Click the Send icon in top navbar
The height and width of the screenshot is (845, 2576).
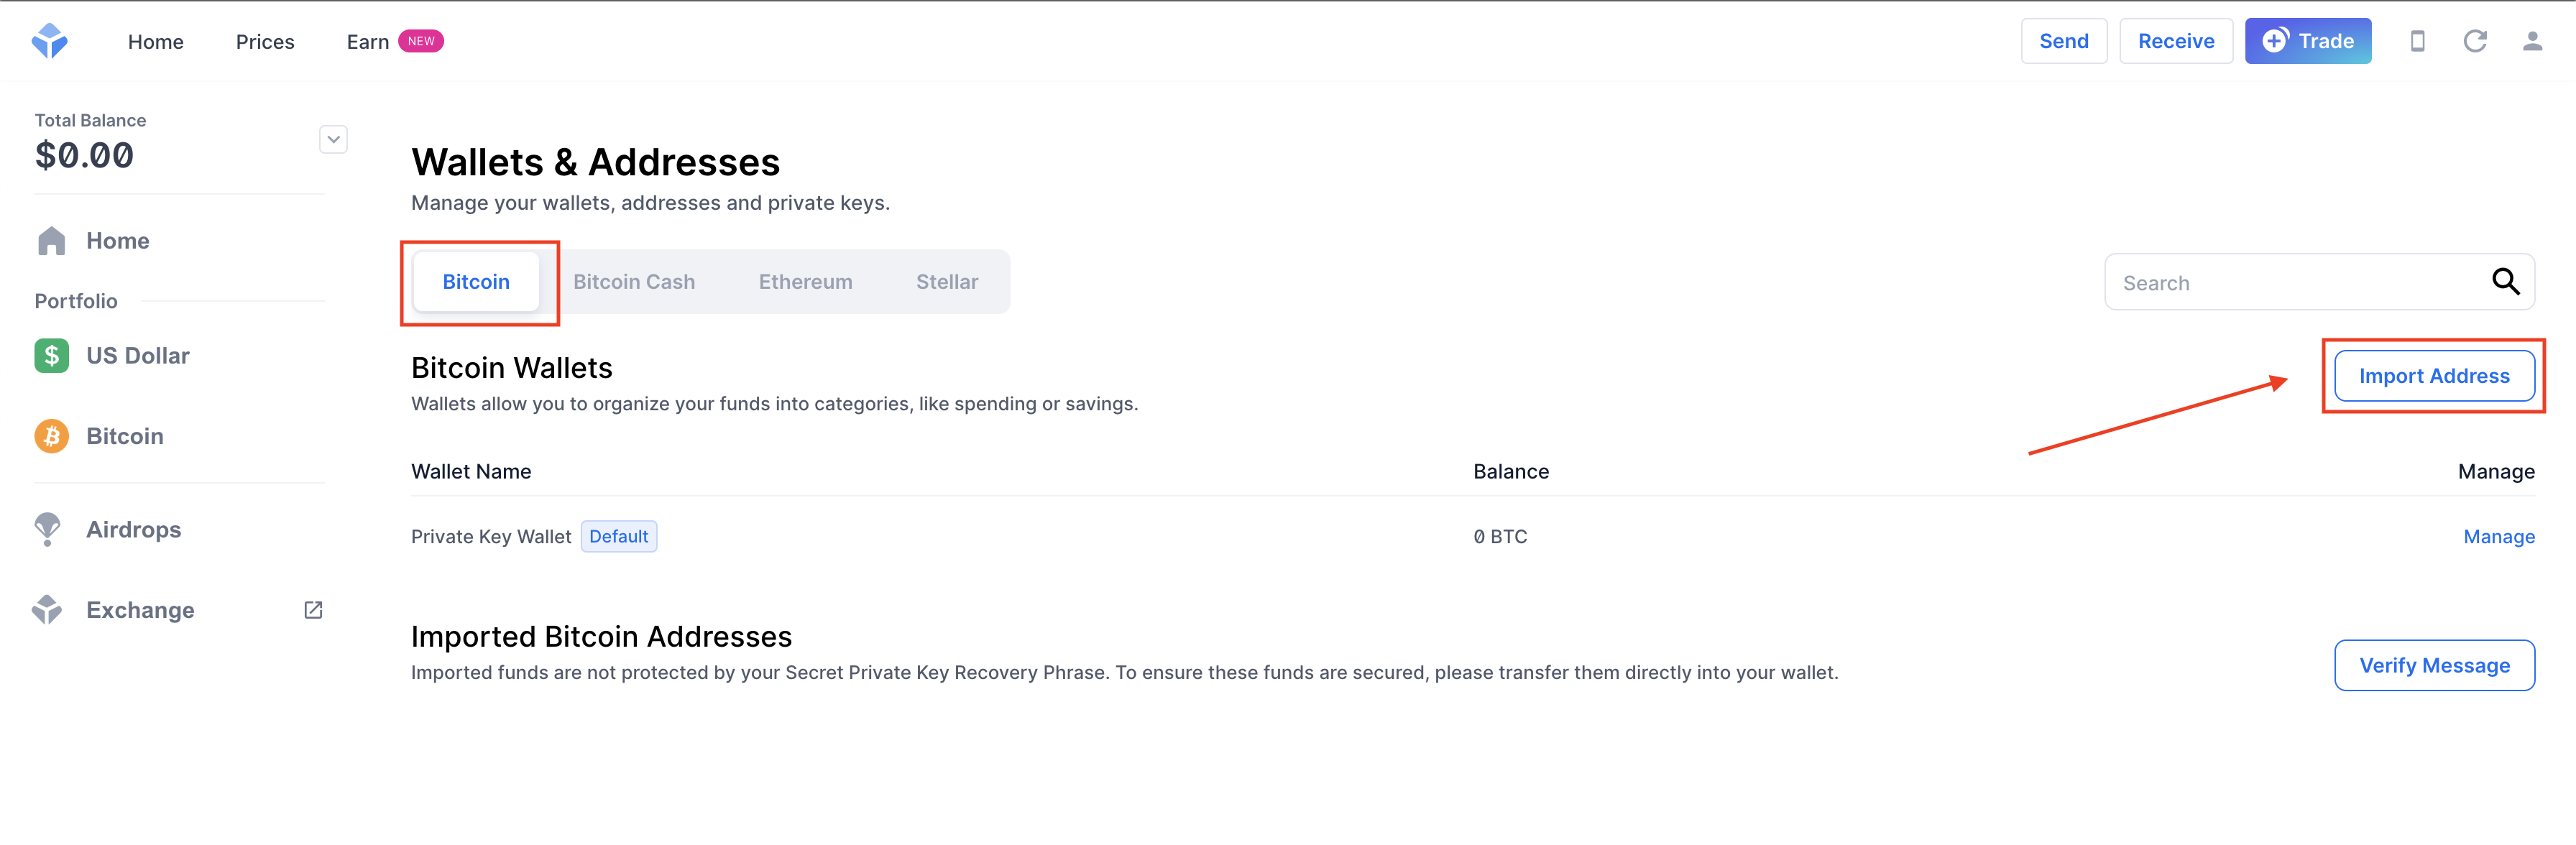2064,41
